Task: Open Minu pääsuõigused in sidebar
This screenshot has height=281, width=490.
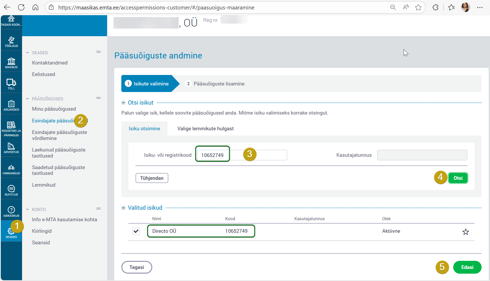Action: tap(54, 109)
